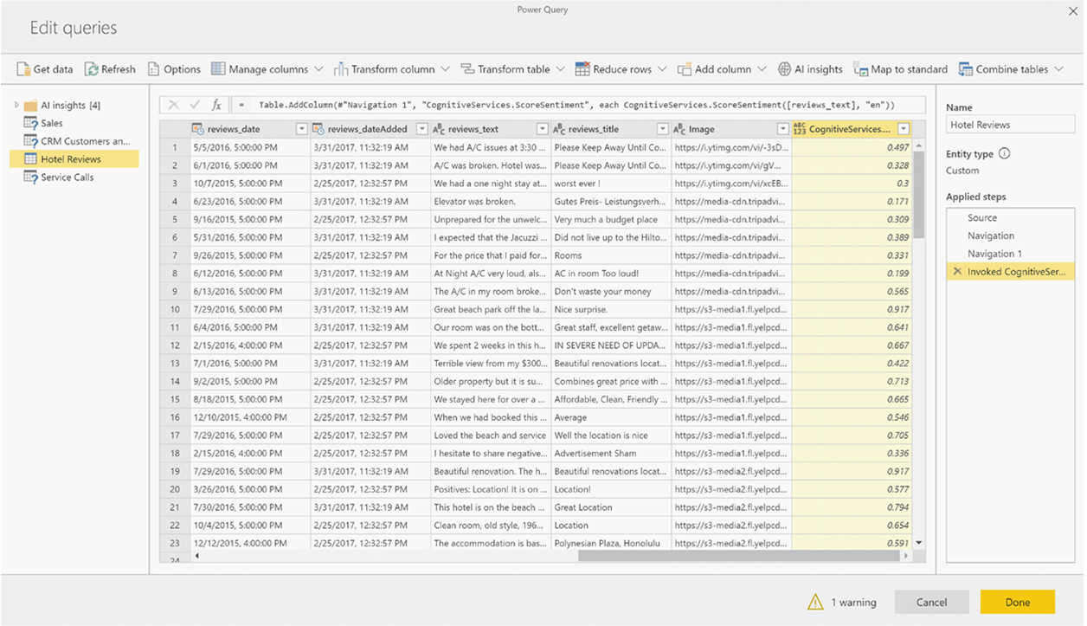Click the Image column type icon
The width and height of the screenshot is (1087, 626).
pyautogui.click(x=679, y=129)
